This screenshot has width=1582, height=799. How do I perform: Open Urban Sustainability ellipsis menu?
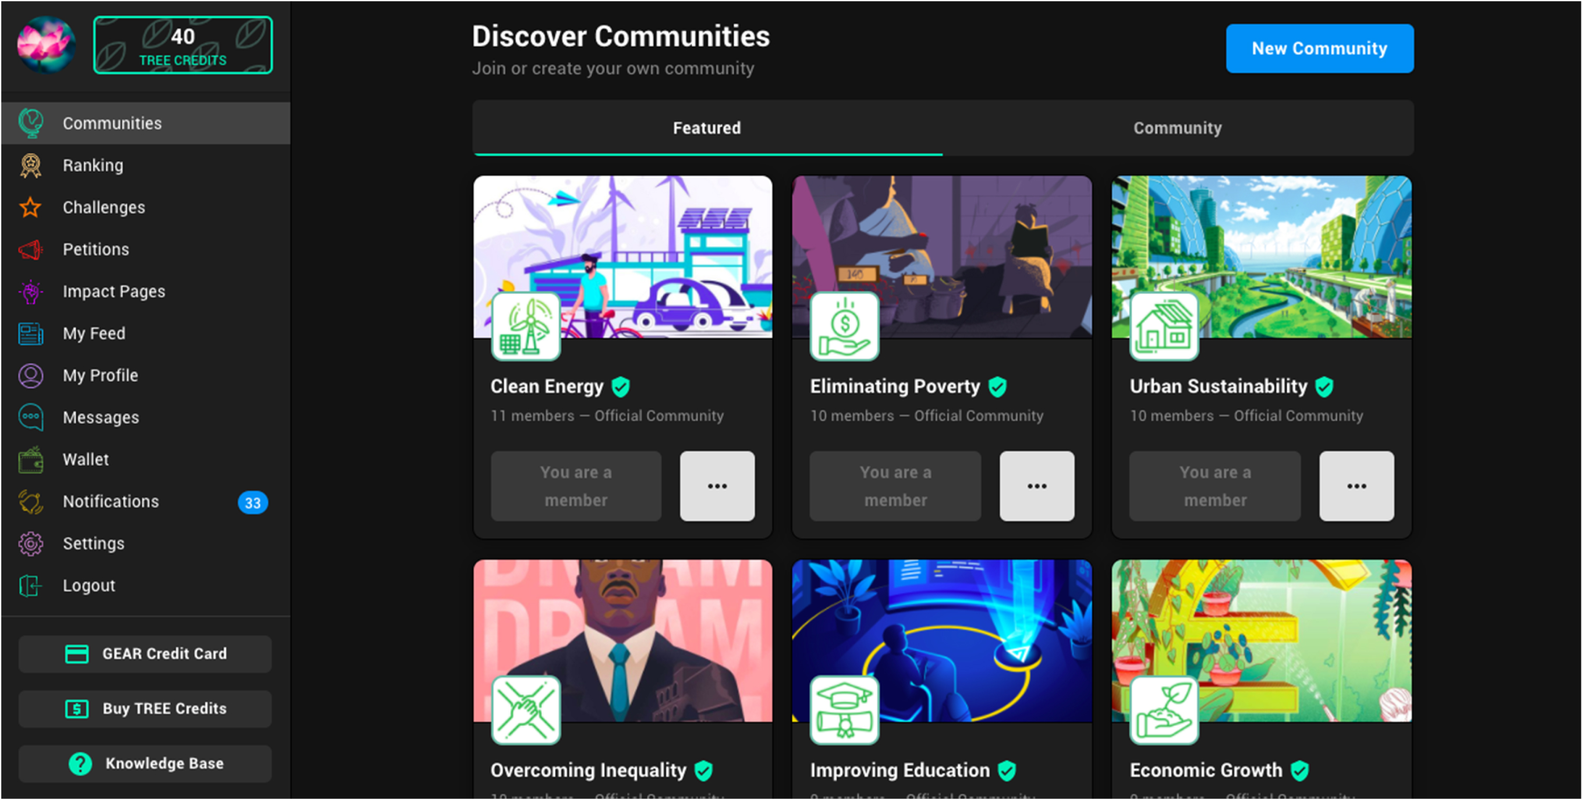pyautogui.click(x=1356, y=486)
